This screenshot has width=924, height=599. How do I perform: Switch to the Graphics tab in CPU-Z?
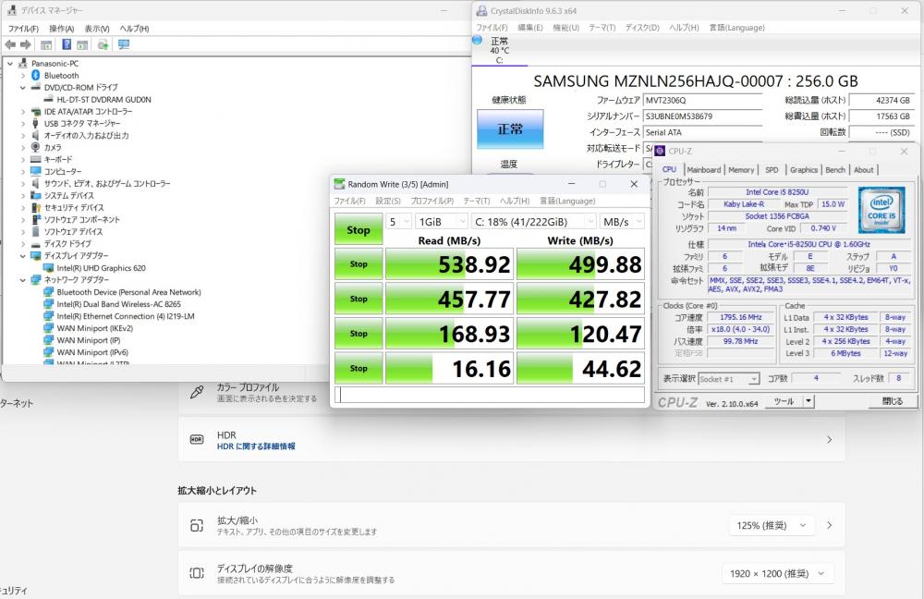(803, 170)
